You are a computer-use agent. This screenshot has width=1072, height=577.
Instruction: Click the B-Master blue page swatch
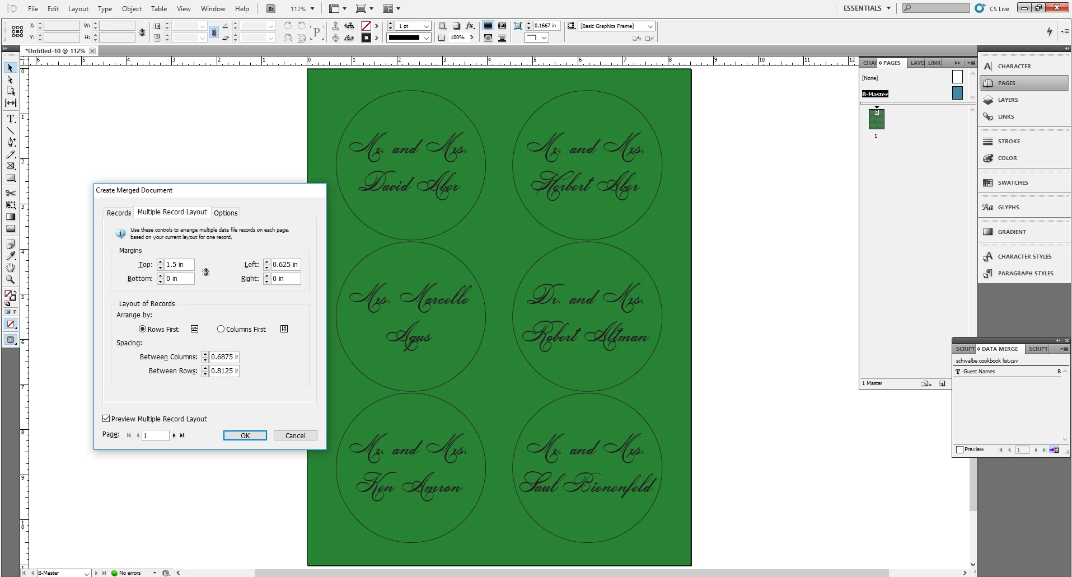(957, 93)
